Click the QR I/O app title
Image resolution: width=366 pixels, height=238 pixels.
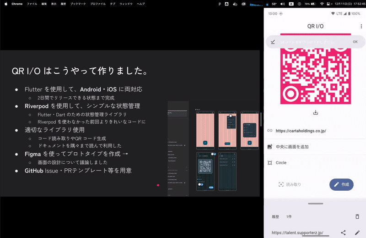coord(315,26)
